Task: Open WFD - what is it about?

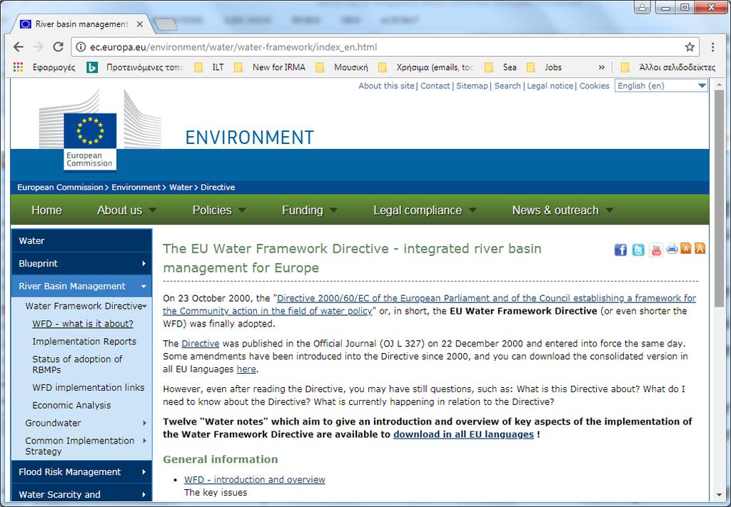Action: point(83,324)
